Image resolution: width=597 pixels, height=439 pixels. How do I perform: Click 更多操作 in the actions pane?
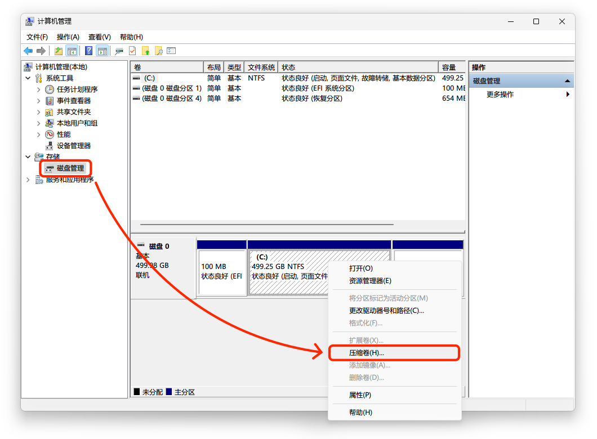tap(500, 95)
